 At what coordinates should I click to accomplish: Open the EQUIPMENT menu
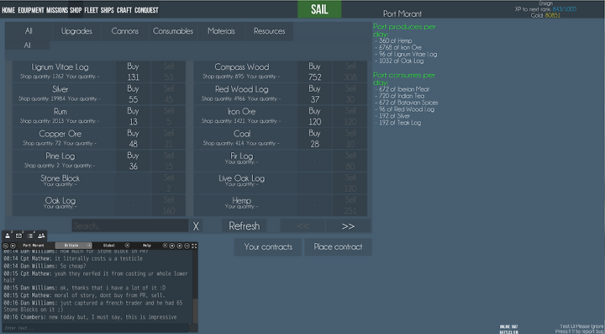(x=31, y=10)
